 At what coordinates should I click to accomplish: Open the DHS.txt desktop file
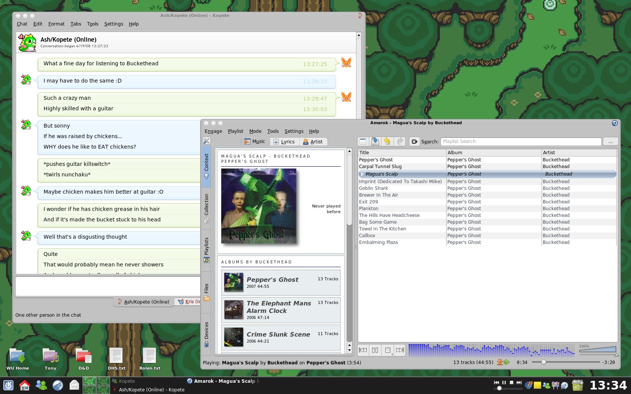(x=116, y=359)
